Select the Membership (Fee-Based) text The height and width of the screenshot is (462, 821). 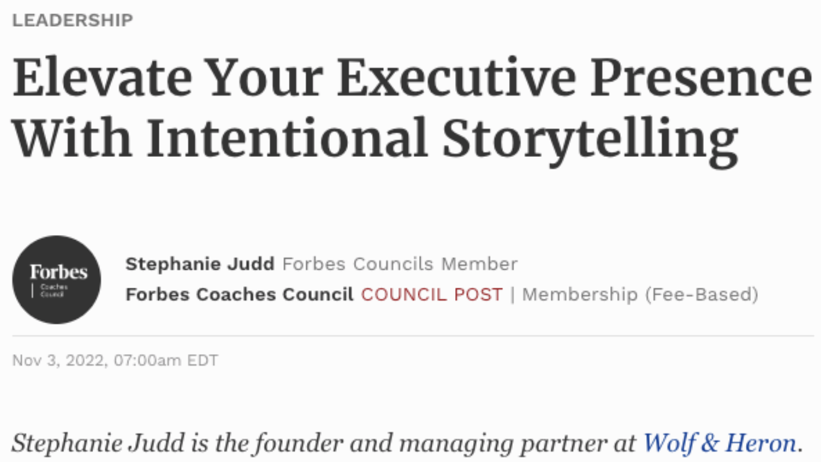click(x=640, y=295)
